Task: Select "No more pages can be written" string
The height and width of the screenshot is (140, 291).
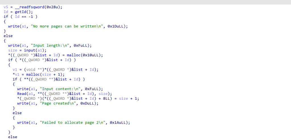Action: click(67, 26)
